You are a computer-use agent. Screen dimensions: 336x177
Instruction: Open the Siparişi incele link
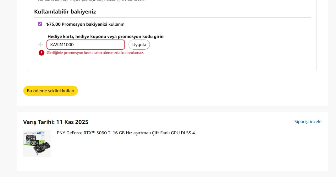coord(308,121)
